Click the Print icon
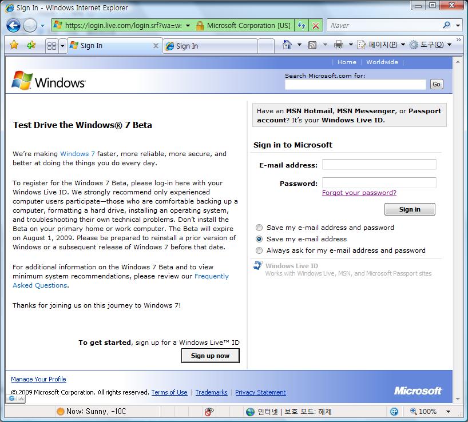468x422 pixels. [x=339, y=45]
